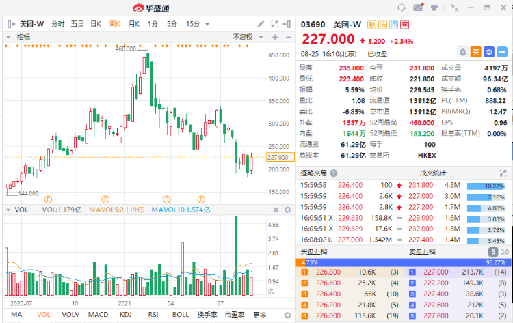The width and height of the screenshot is (513, 323).
Task: Zoom out chart with minus icon
Action: (288, 38)
